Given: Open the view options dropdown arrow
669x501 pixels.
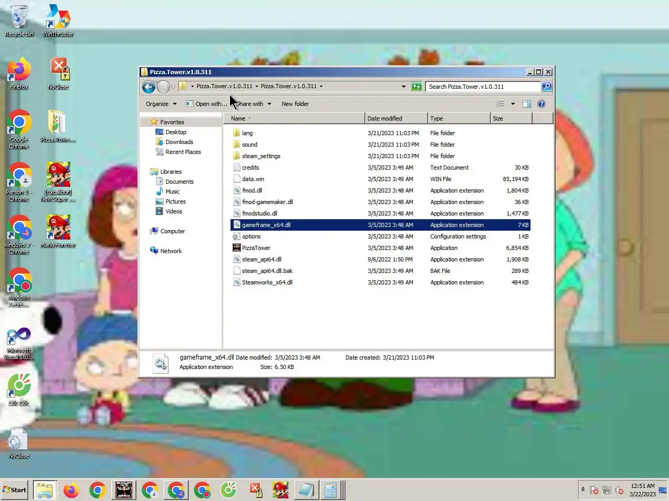Looking at the screenshot, I should coord(513,104).
